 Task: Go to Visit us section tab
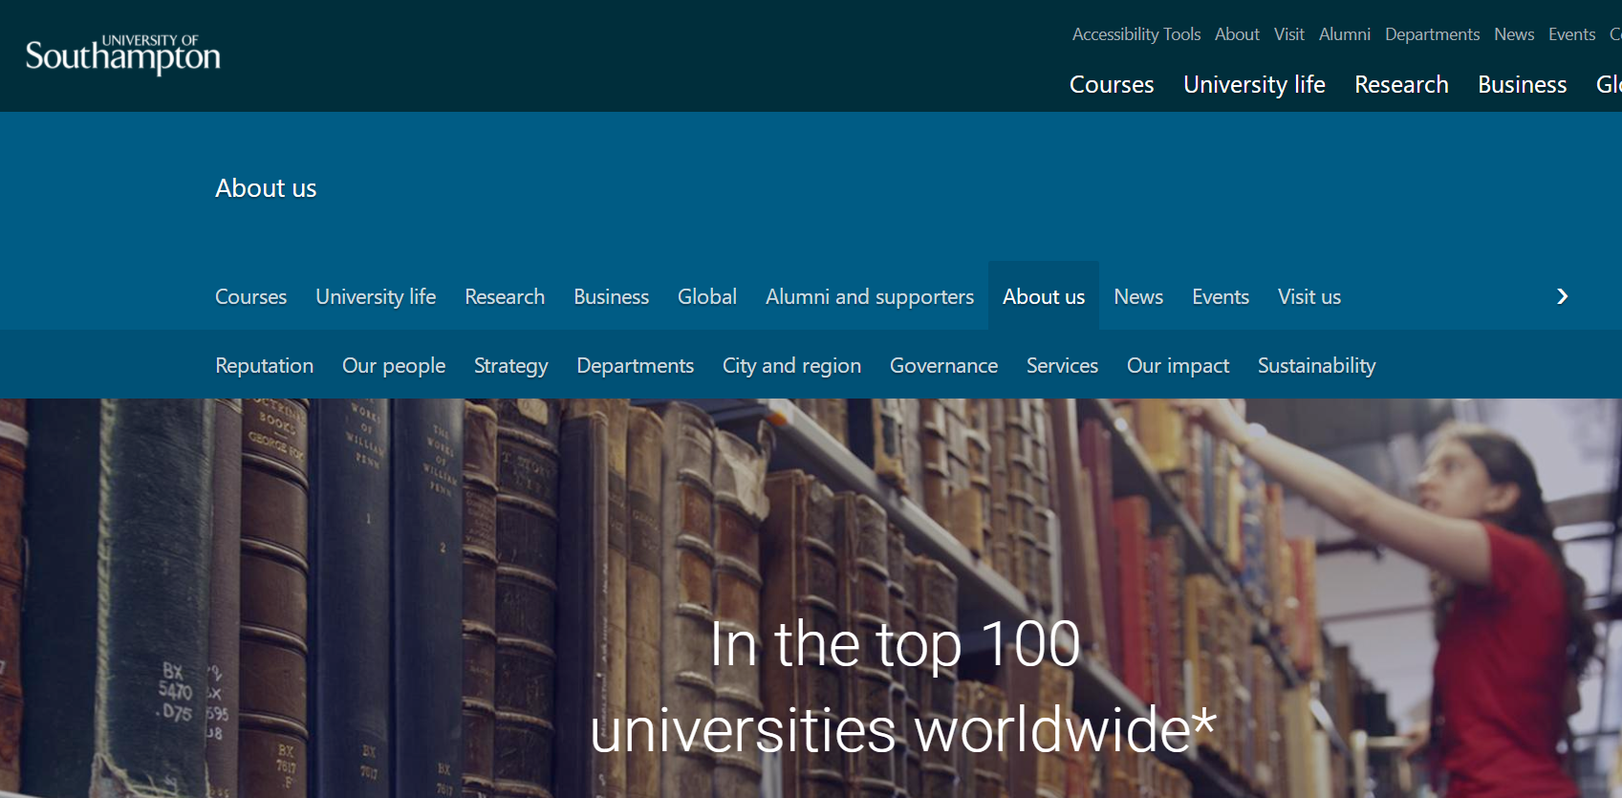pyautogui.click(x=1308, y=297)
